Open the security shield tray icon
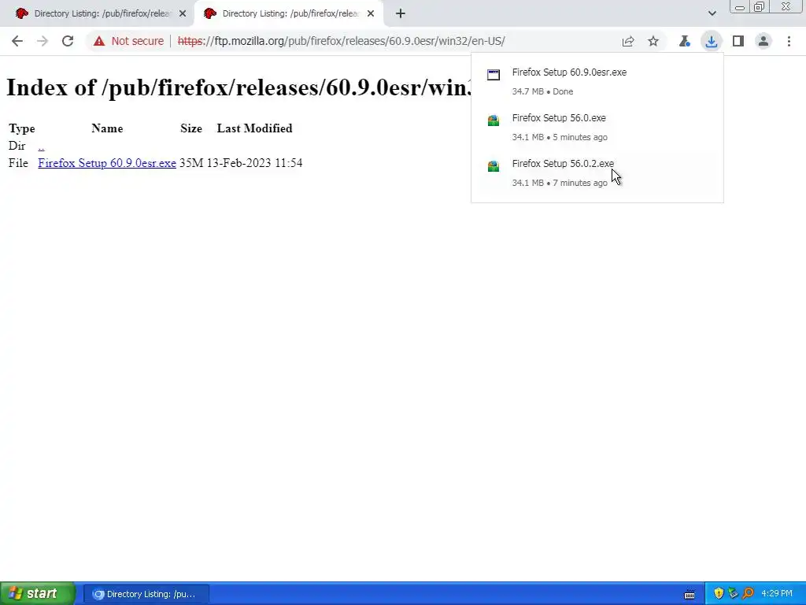806x605 pixels. (719, 594)
